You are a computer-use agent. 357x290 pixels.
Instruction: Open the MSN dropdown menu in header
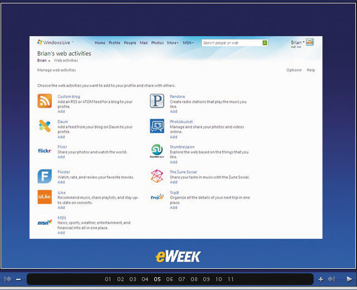click(188, 43)
